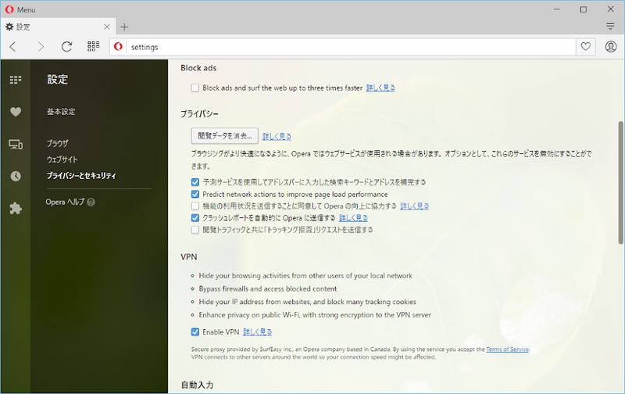This screenshot has width=625, height=394.
Task: Open the Terms of Service link
Action: [x=507, y=349]
